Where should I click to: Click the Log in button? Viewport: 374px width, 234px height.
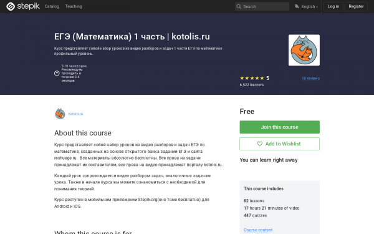coord(333,6)
